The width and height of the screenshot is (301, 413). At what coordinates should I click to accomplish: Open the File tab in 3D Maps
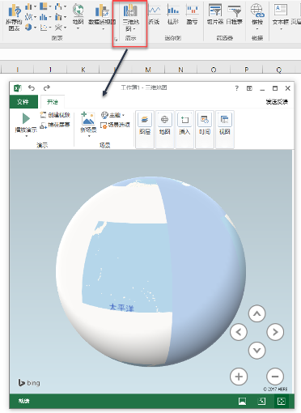tap(23, 102)
